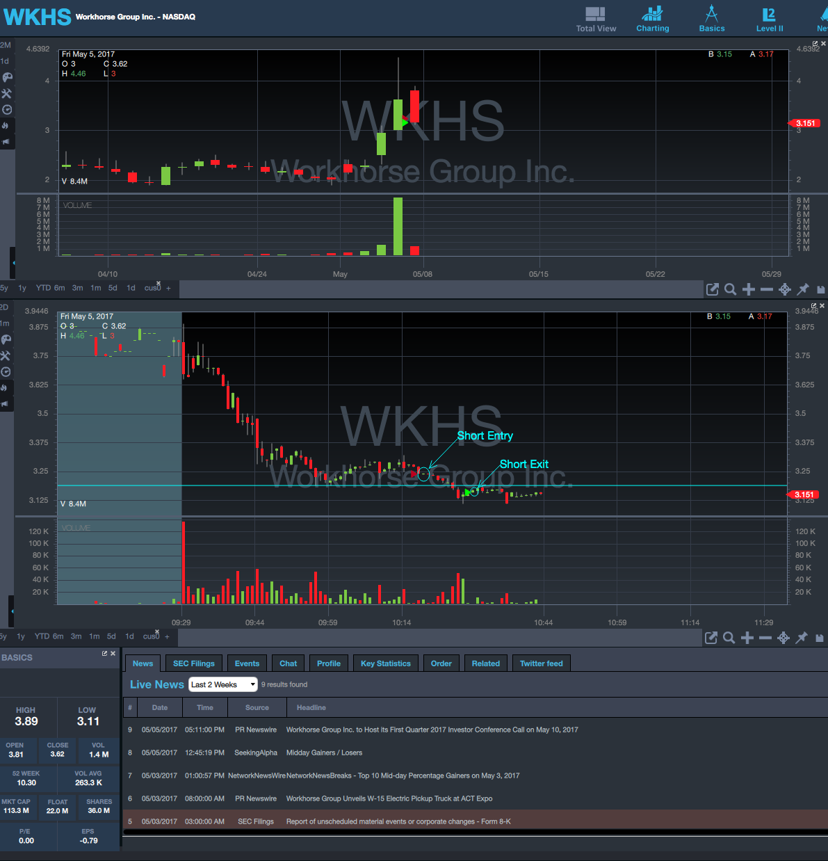
Task: Pop out the daily chart toolbar icon
Action: [712, 289]
